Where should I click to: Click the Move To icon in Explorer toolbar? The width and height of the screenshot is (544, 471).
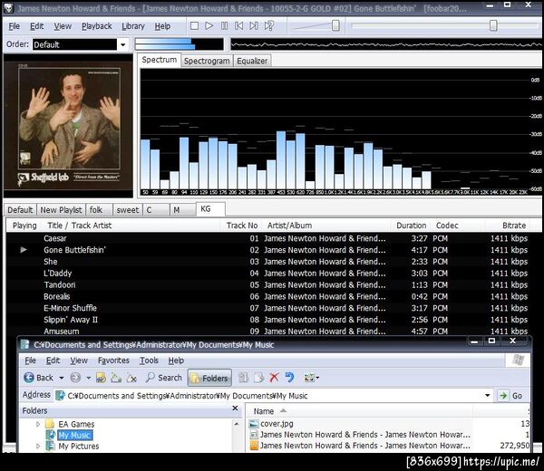[x=243, y=378]
